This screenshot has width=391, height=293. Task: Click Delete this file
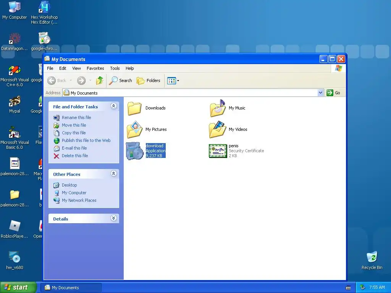coord(75,156)
